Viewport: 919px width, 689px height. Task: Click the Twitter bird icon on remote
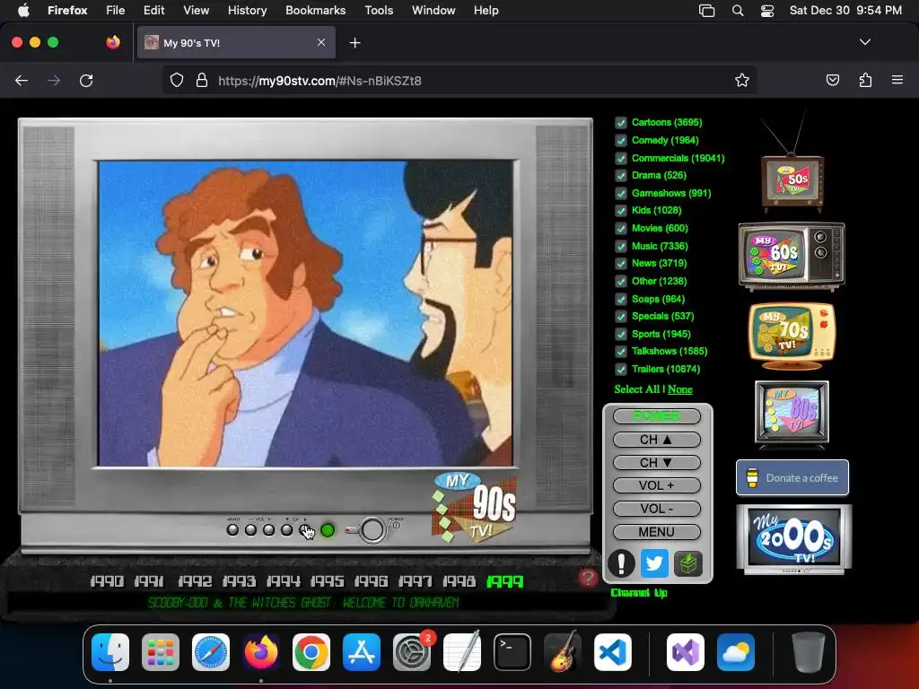click(654, 563)
